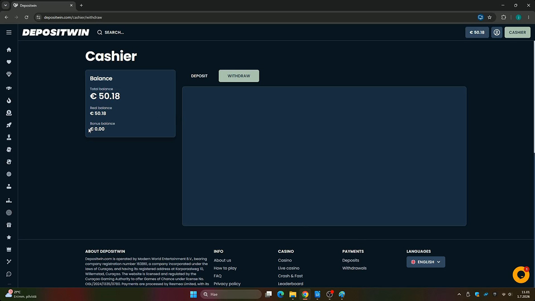
Task: Open user profile icon in header
Action: (x=497, y=32)
